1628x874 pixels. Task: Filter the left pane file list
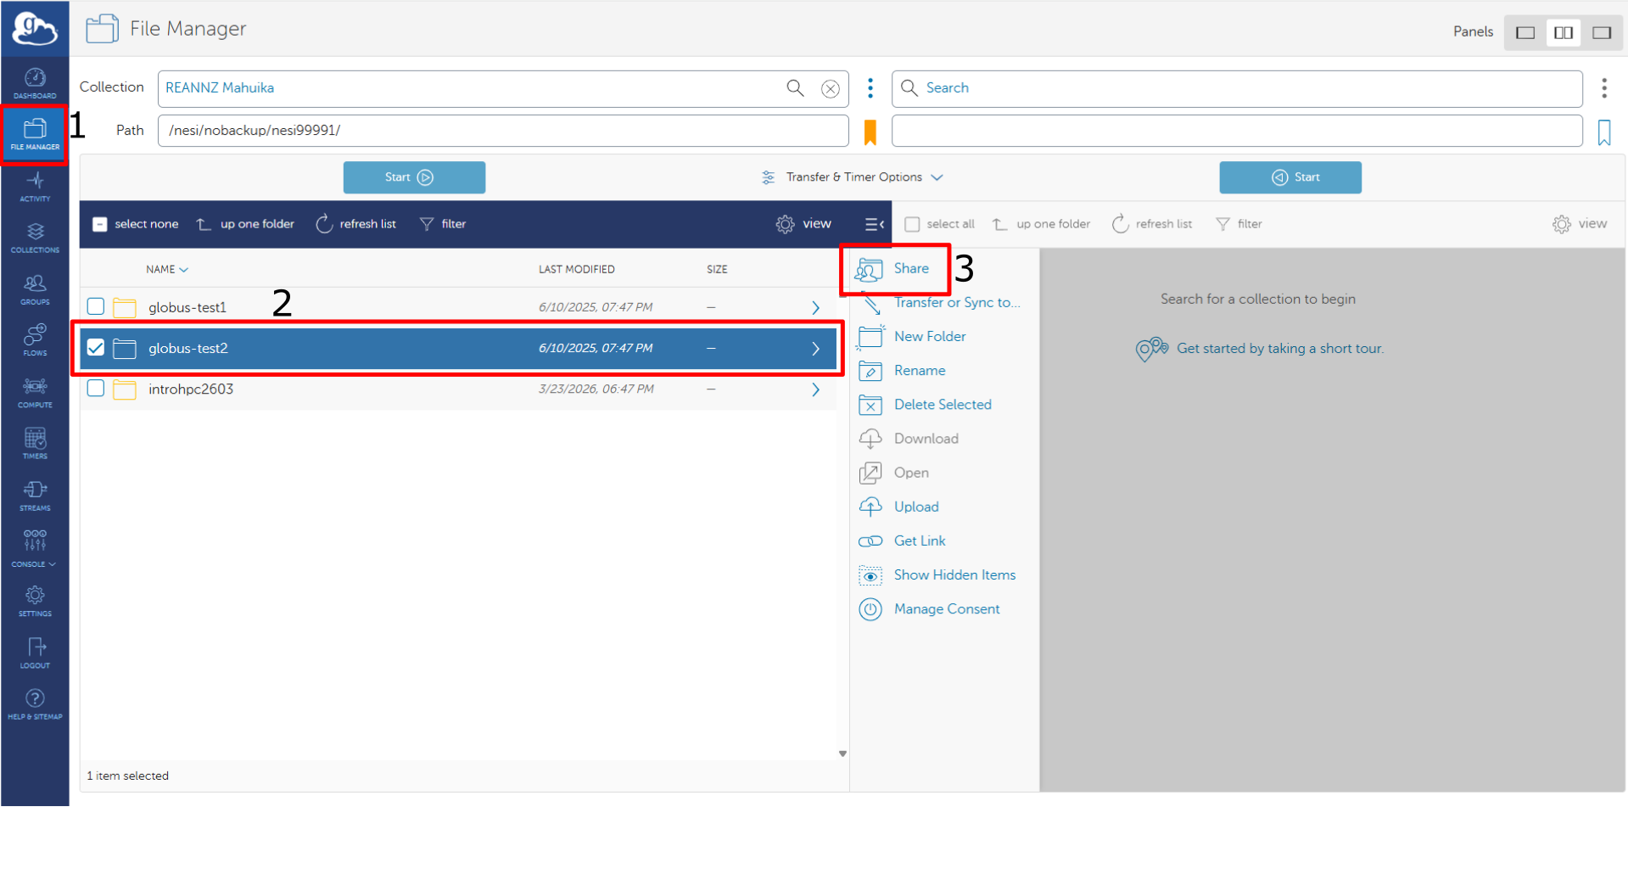click(x=443, y=224)
